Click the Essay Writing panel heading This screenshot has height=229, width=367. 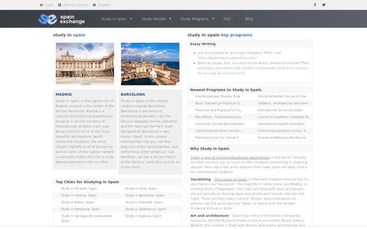[203, 44]
